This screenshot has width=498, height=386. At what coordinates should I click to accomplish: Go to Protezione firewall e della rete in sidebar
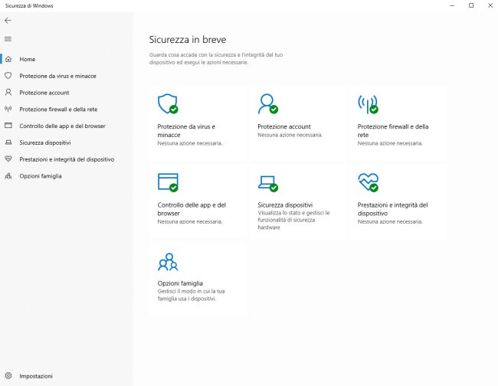click(58, 110)
